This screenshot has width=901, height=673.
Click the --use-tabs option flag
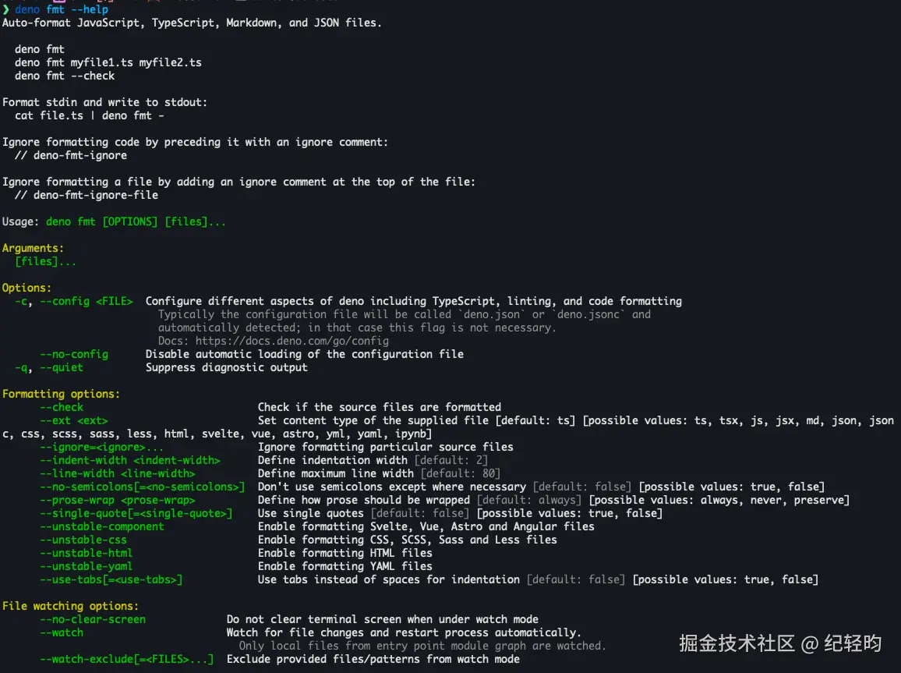[x=111, y=579]
